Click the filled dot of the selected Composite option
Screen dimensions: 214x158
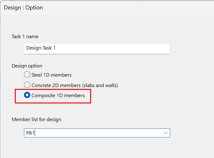click(x=27, y=95)
